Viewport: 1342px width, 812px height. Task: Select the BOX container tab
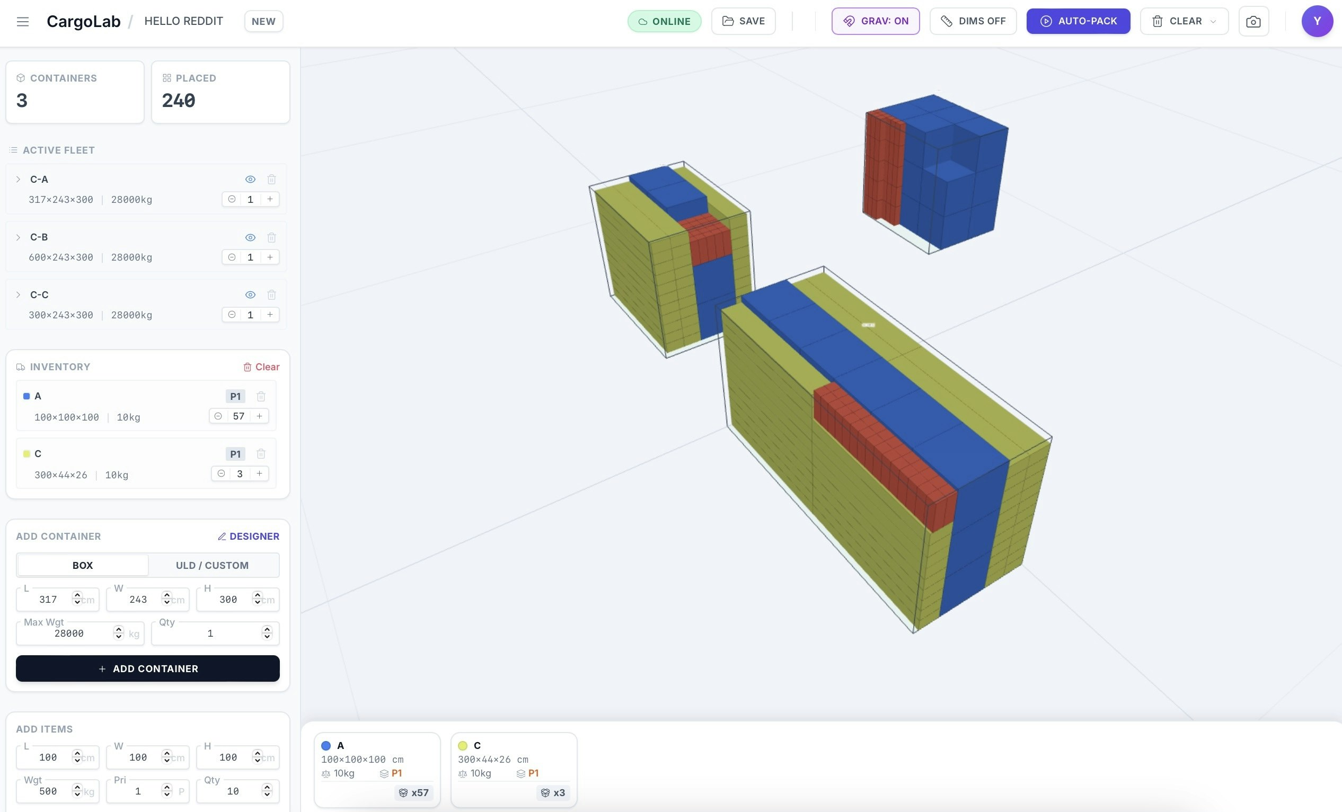(x=82, y=565)
